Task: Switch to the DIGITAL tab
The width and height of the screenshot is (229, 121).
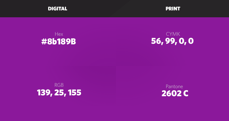Action: click(x=58, y=9)
